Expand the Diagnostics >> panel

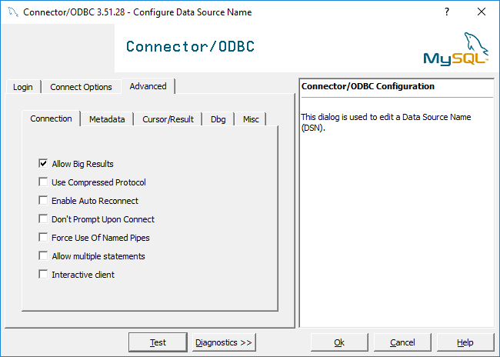[x=224, y=342]
